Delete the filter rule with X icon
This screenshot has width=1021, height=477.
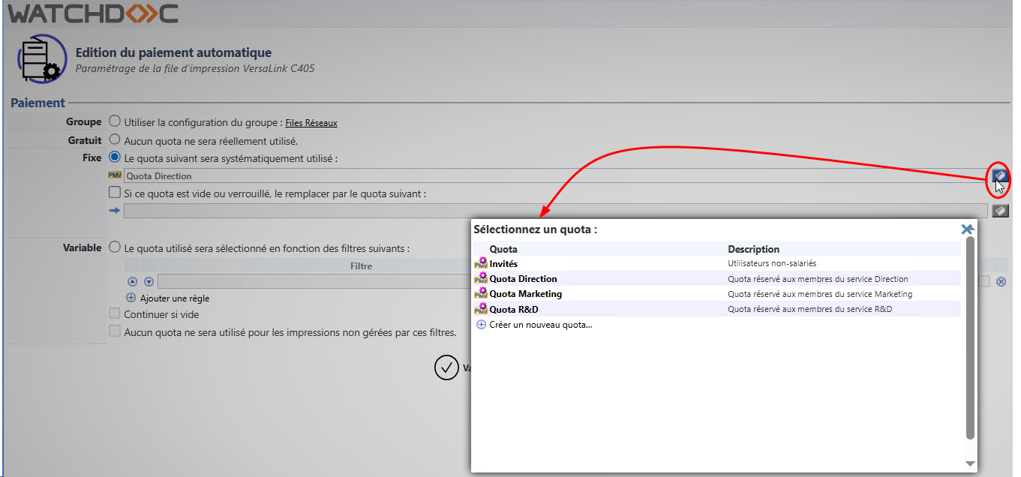pyautogui.click(x=1001, y=282)
